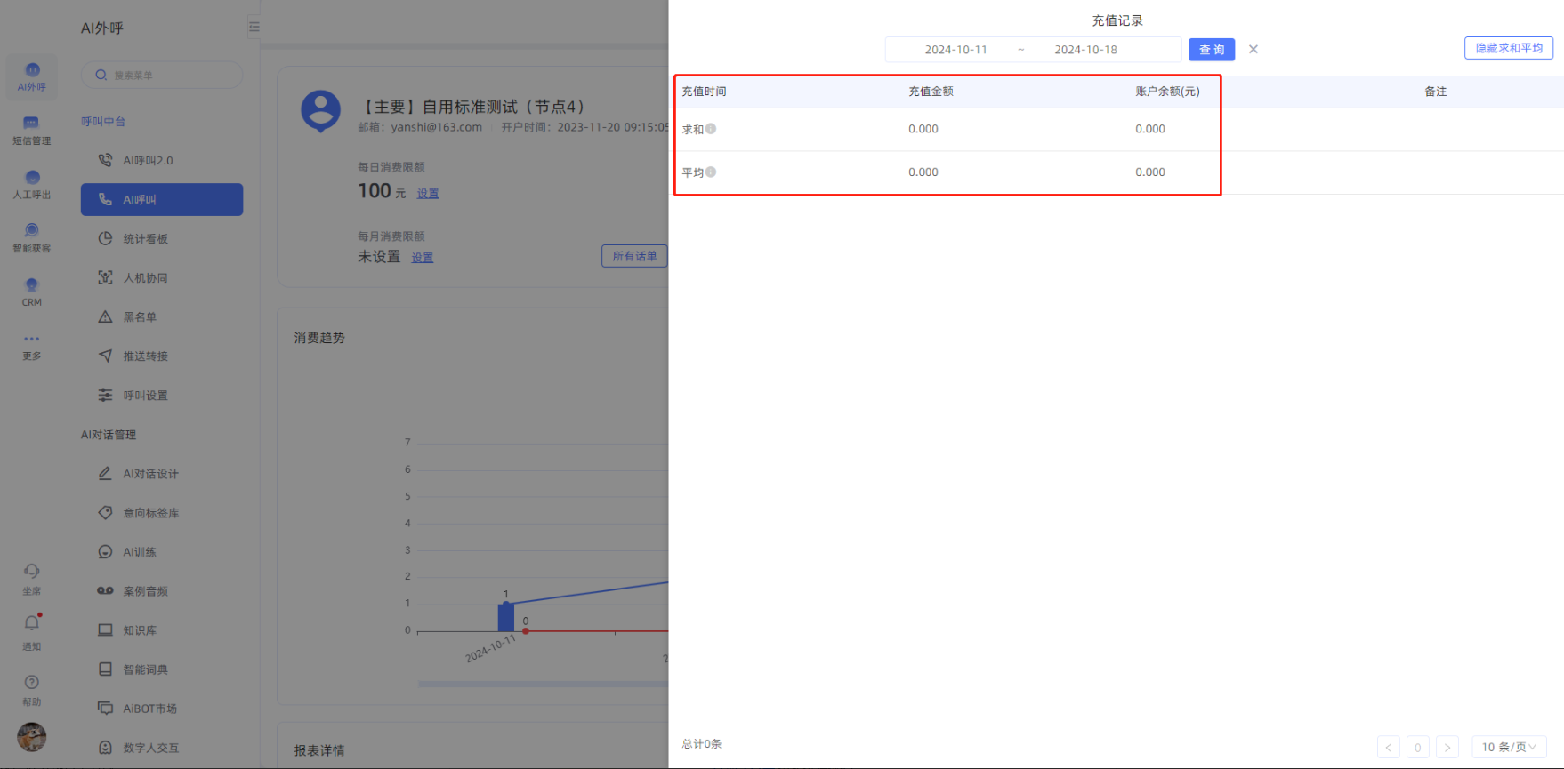This screenshot has height=769, width=1564.
Task: Open the CRM module icon
Action: coord(32,286)
